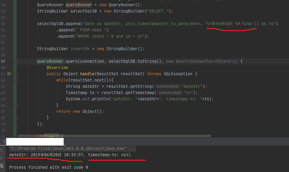Image resolution: width=289 pixels, height=172 pixels.
Task: Collapse the handle method fold at line 61
Action: tap(16, 74)
